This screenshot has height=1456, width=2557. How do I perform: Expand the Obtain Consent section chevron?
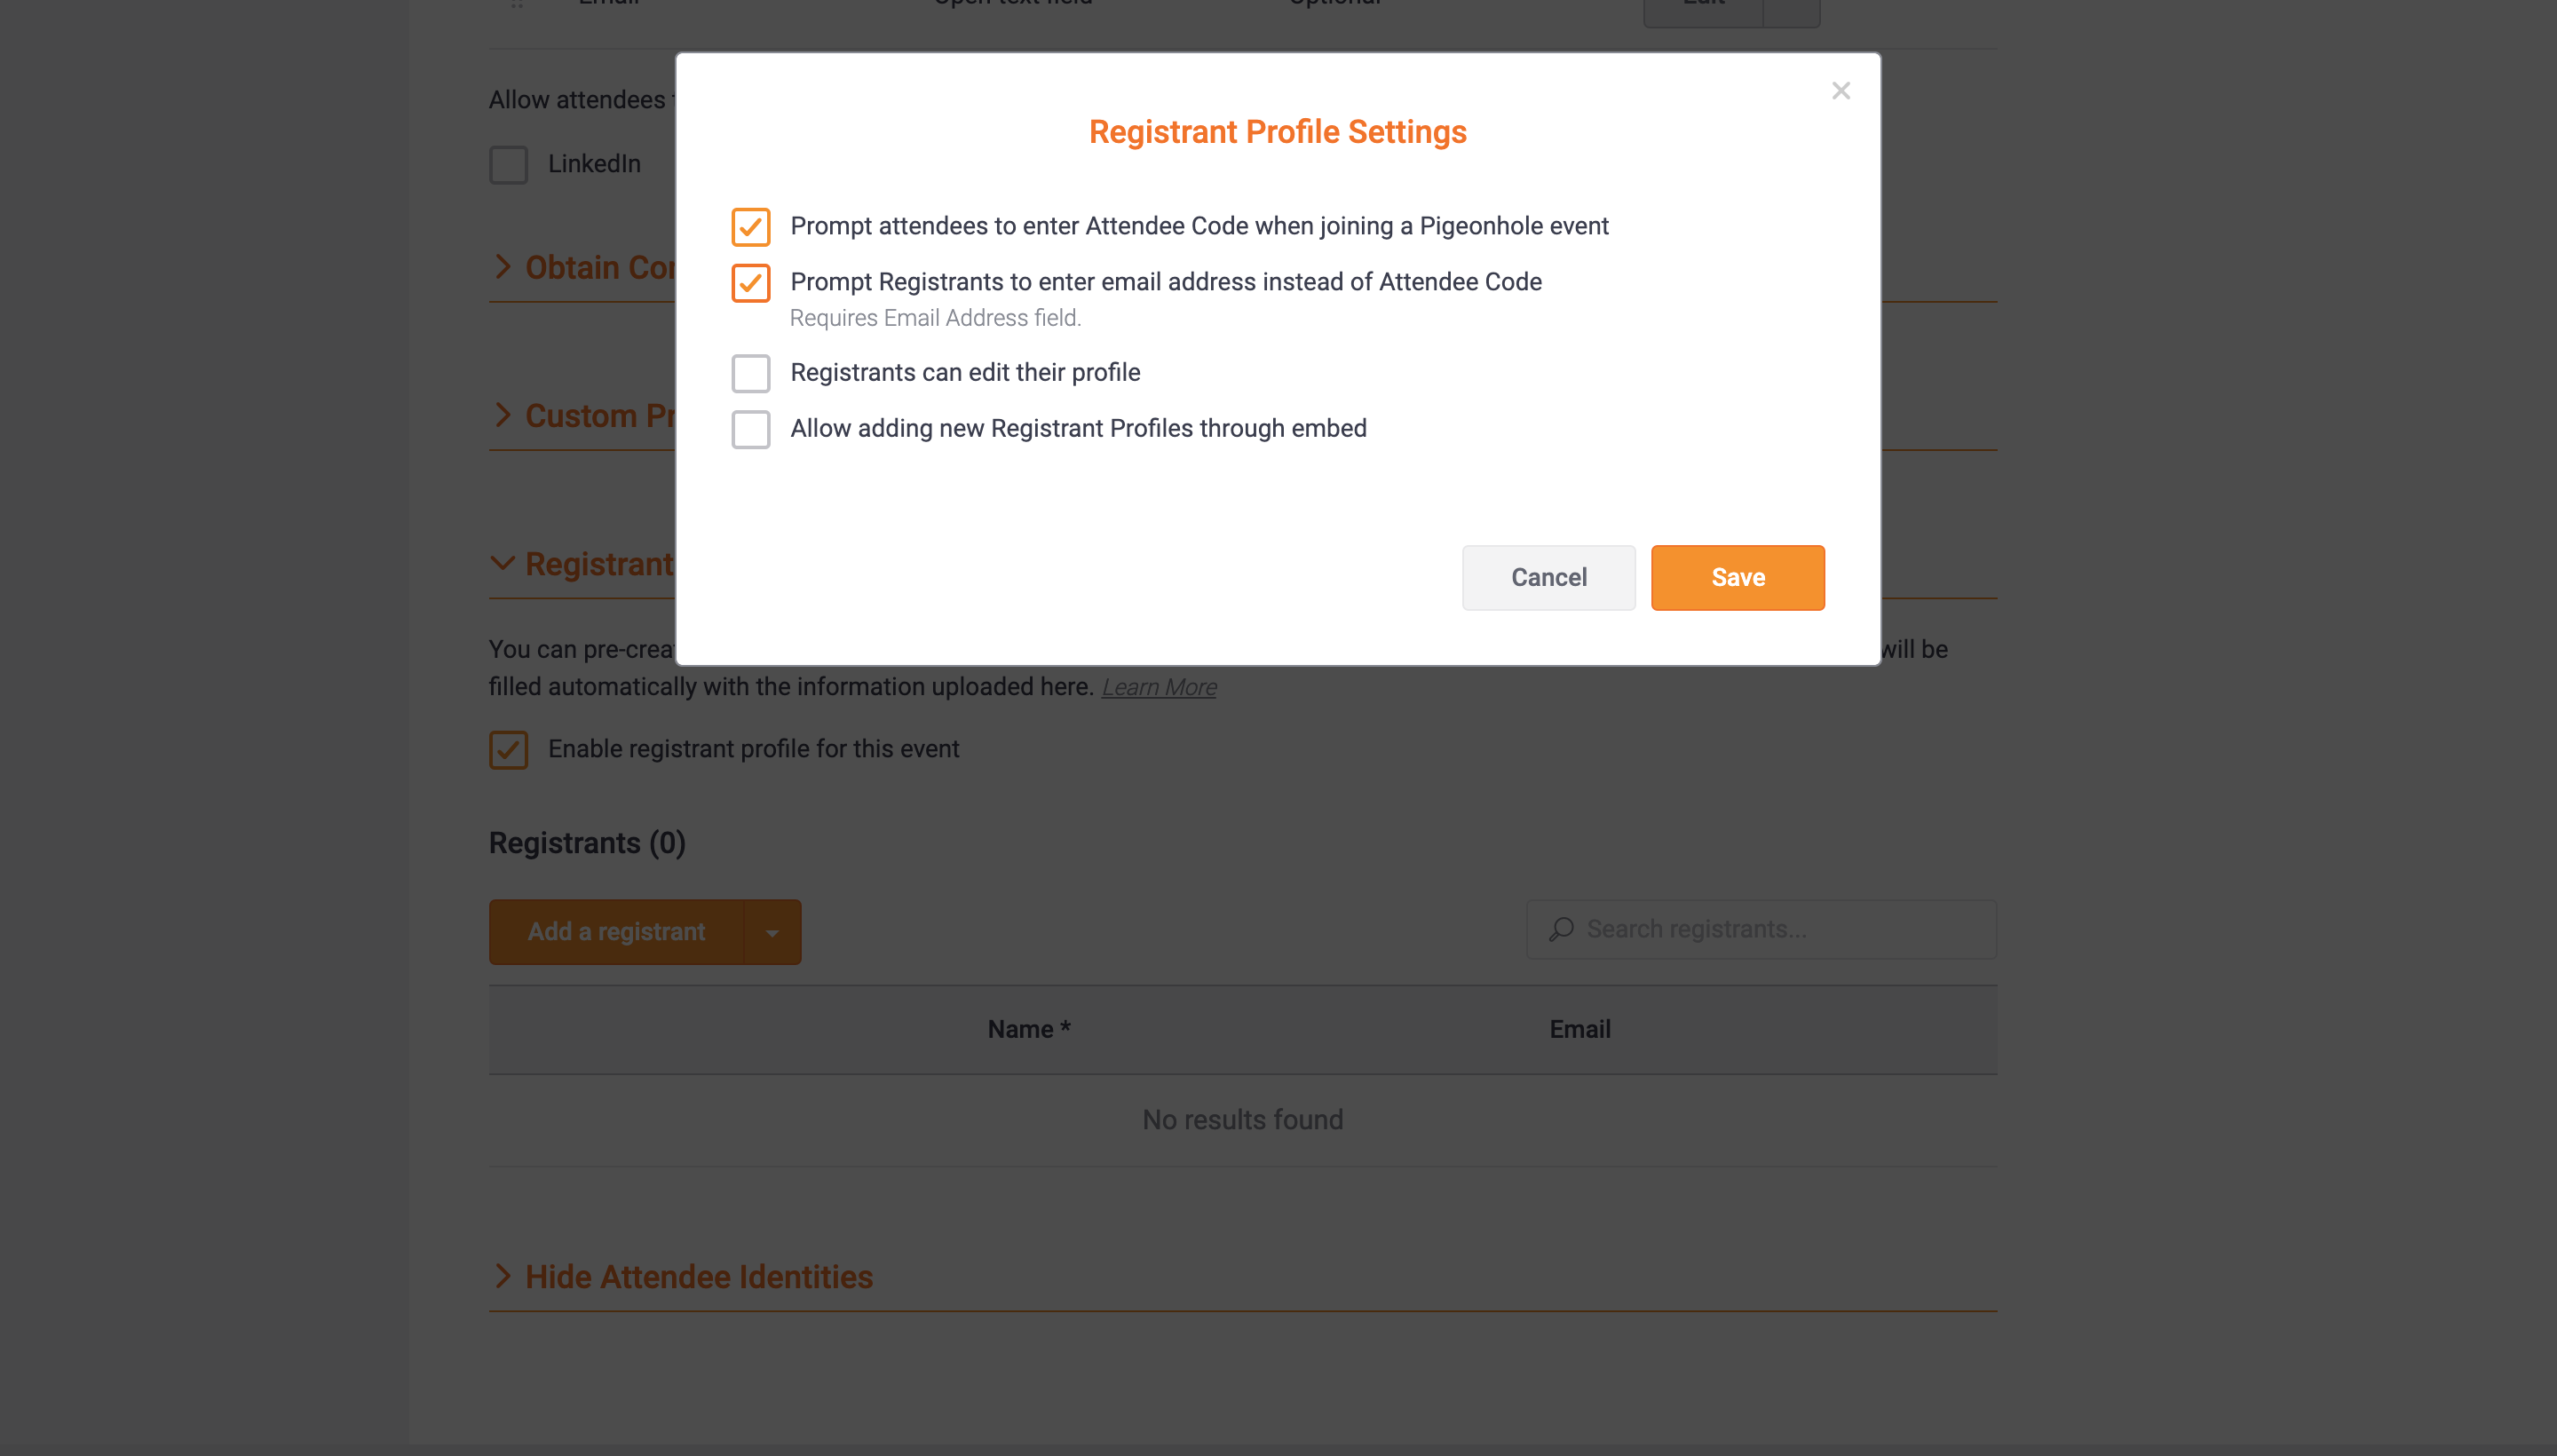[502, 267]
